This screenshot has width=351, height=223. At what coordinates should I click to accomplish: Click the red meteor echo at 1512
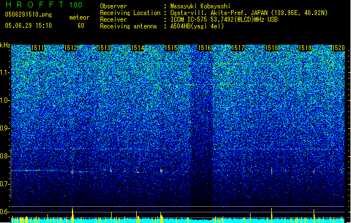point(73,172)
